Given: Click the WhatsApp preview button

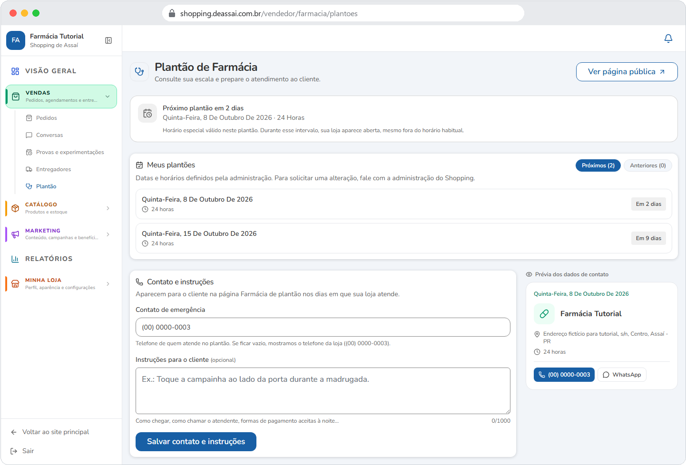Looking at the screenshot, I should (x=622, y=375).
